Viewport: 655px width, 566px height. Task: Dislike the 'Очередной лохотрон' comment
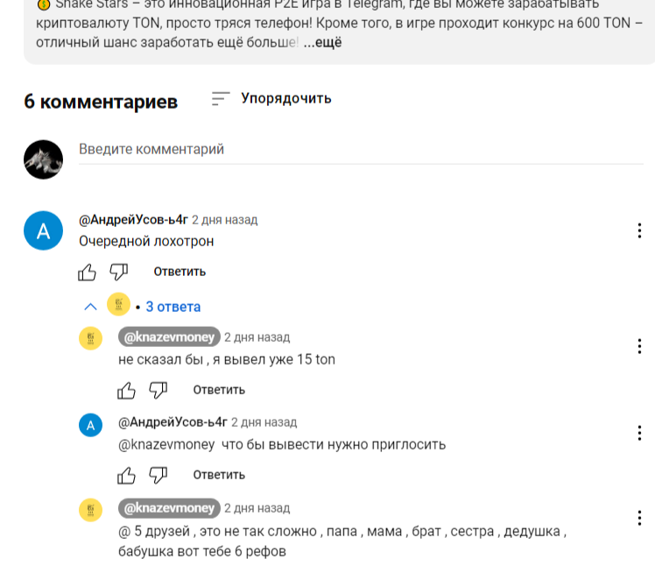click(118, 272)
